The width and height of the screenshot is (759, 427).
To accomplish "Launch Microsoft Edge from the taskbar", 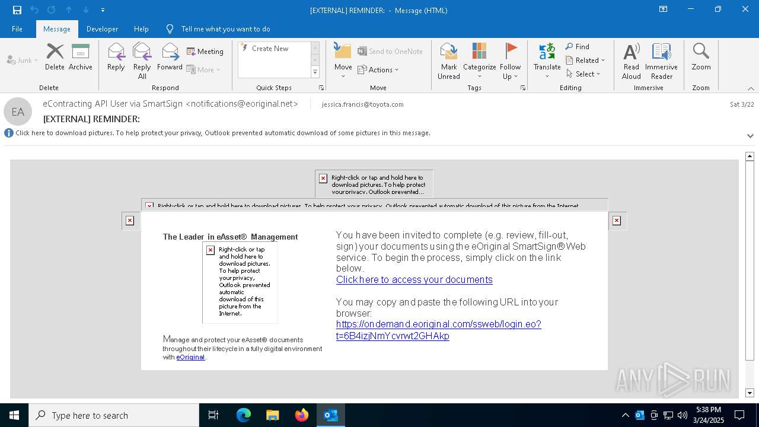I will point(244,415).
